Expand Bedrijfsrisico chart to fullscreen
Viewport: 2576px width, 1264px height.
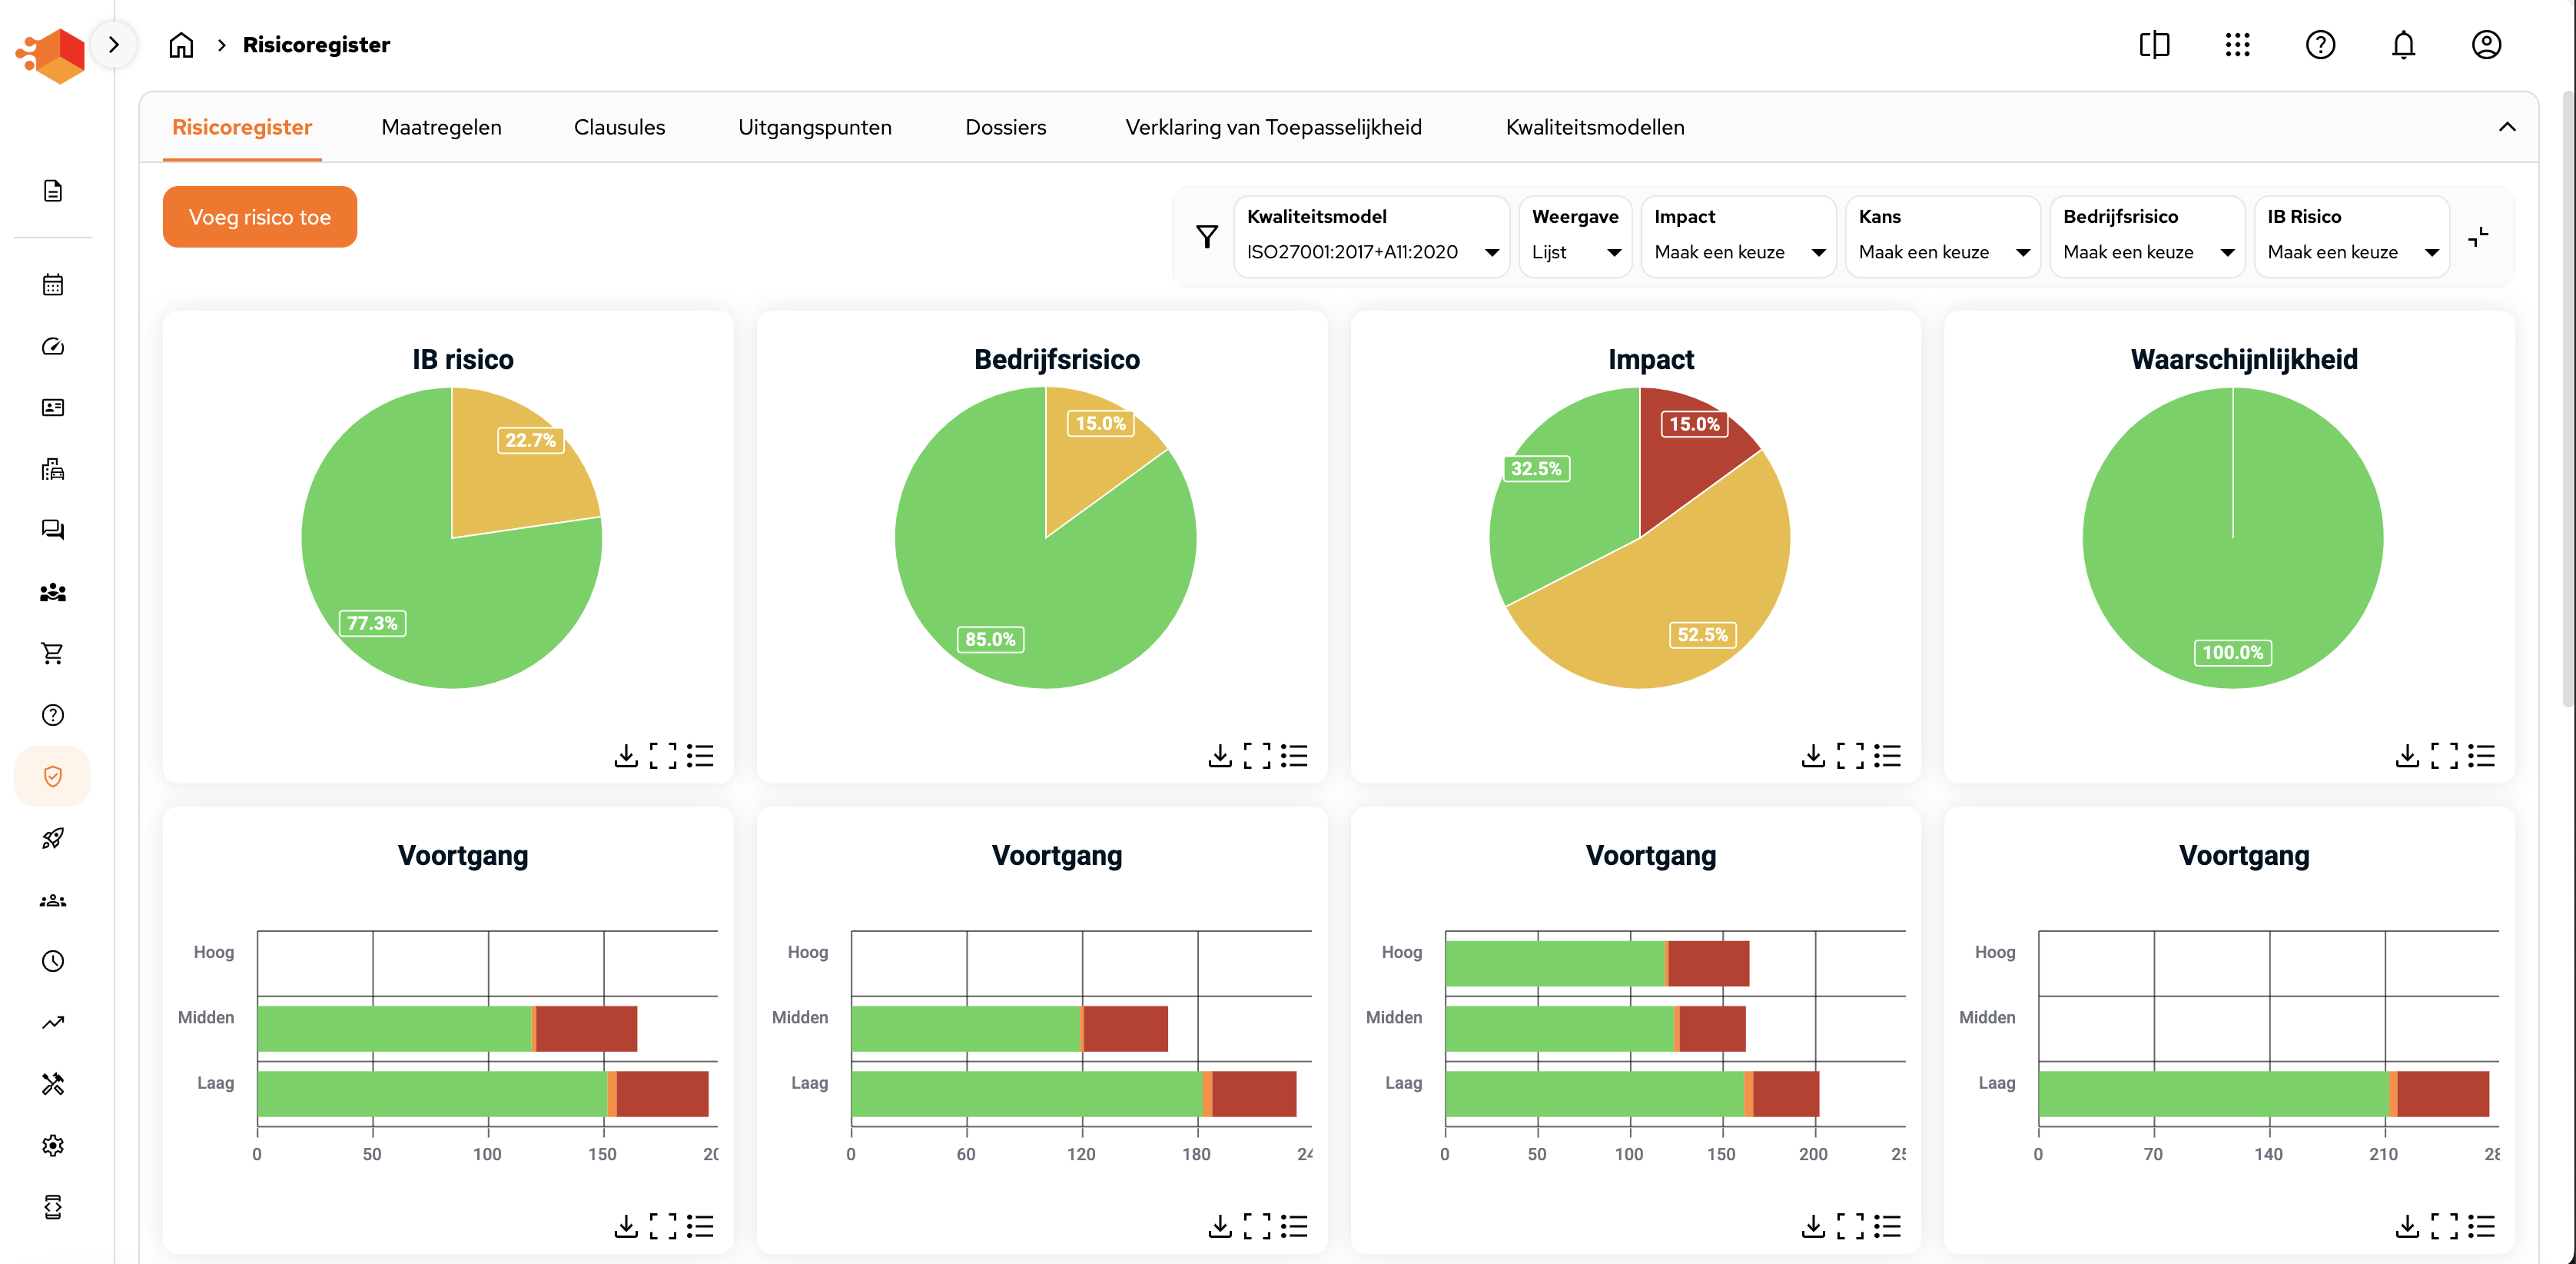[x=1257, y=754]
